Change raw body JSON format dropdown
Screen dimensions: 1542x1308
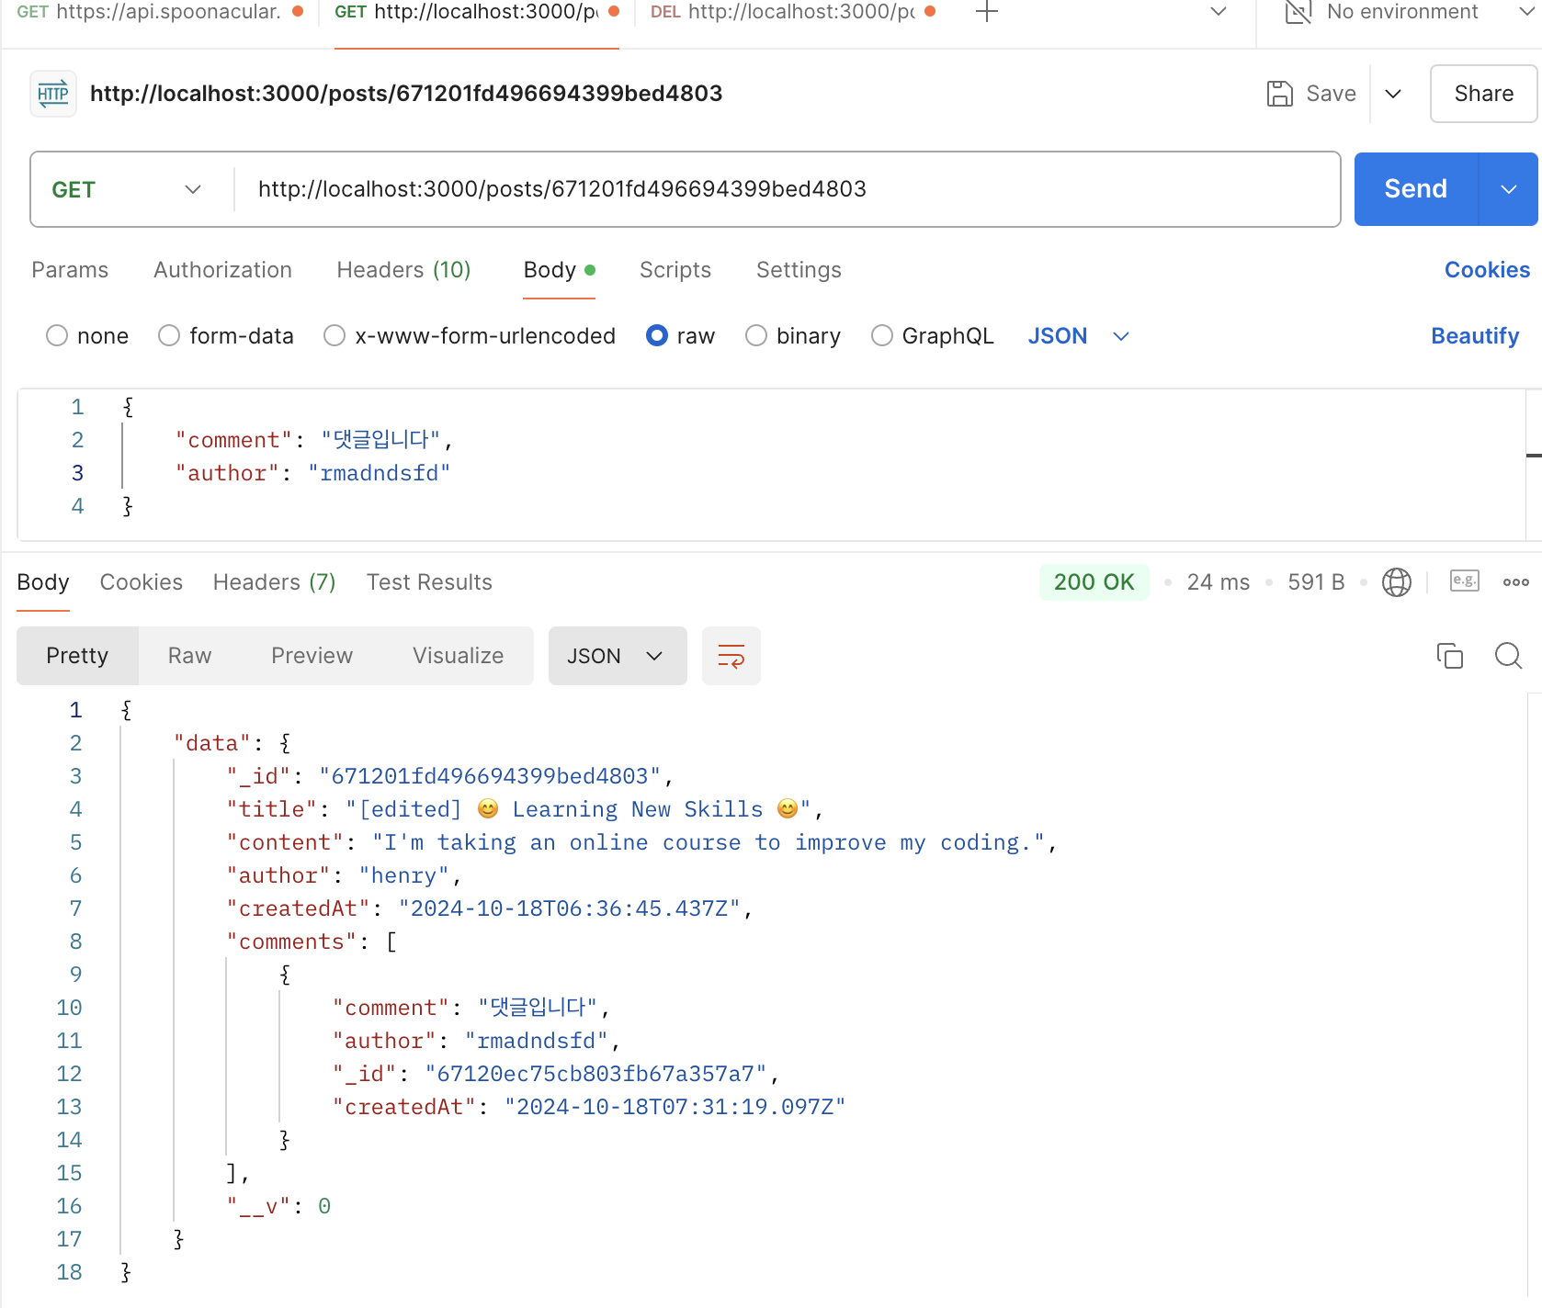pos(1078,336)
